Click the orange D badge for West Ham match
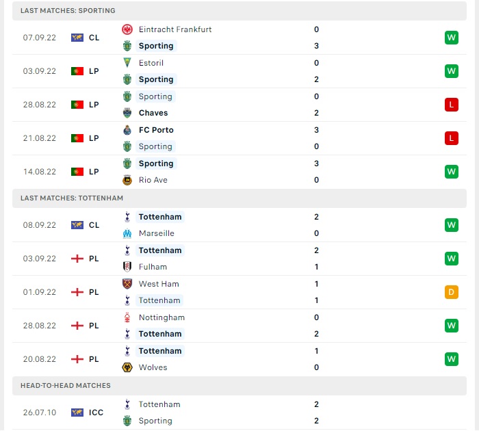Image resolution: width=479 pixels, height=431 pixels. (452, 292)
